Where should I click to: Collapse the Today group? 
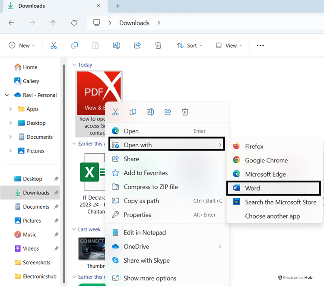(74, 65)
